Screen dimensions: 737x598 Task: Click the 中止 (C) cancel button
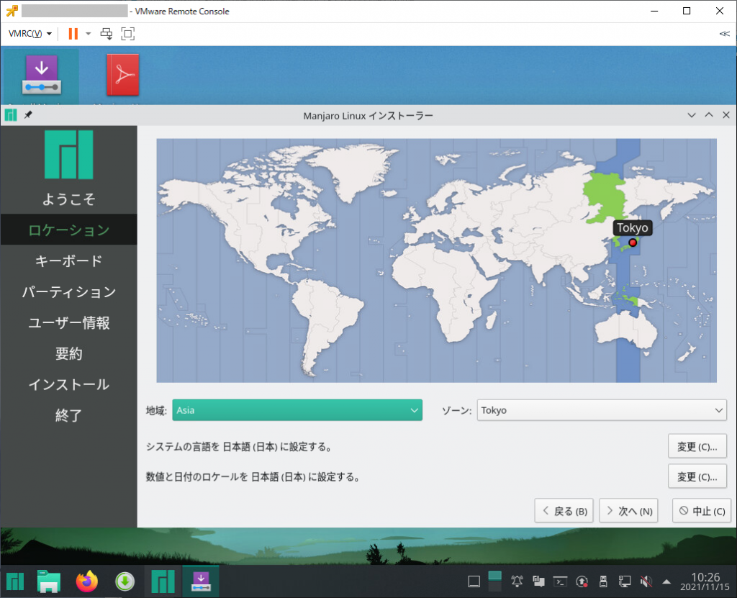pos(702,510)
